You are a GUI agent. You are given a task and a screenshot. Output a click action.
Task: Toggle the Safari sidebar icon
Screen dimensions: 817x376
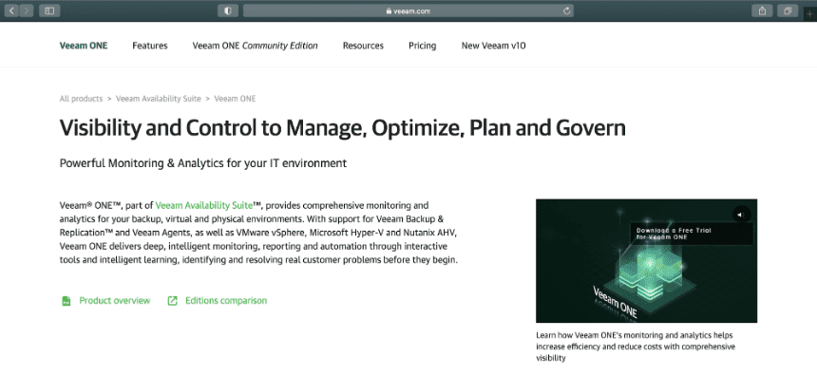[49, 10]
